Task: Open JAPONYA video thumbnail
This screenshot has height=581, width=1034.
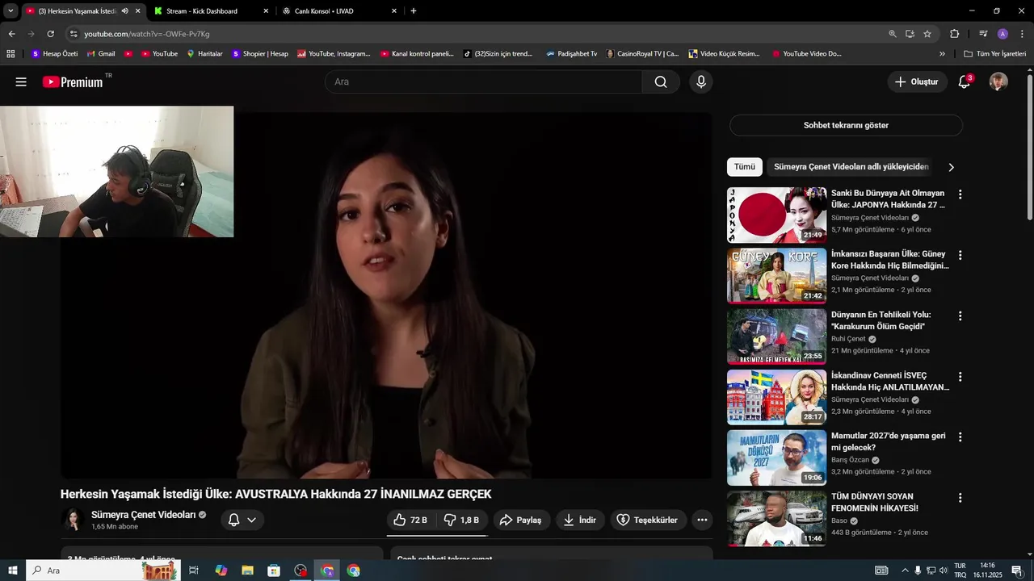Action: coord(776,215)
